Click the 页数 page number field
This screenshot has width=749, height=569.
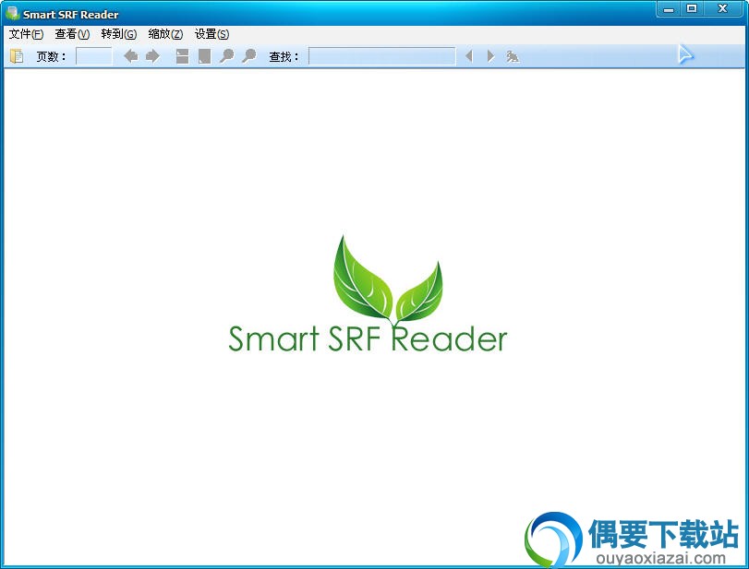coord(94,56)
